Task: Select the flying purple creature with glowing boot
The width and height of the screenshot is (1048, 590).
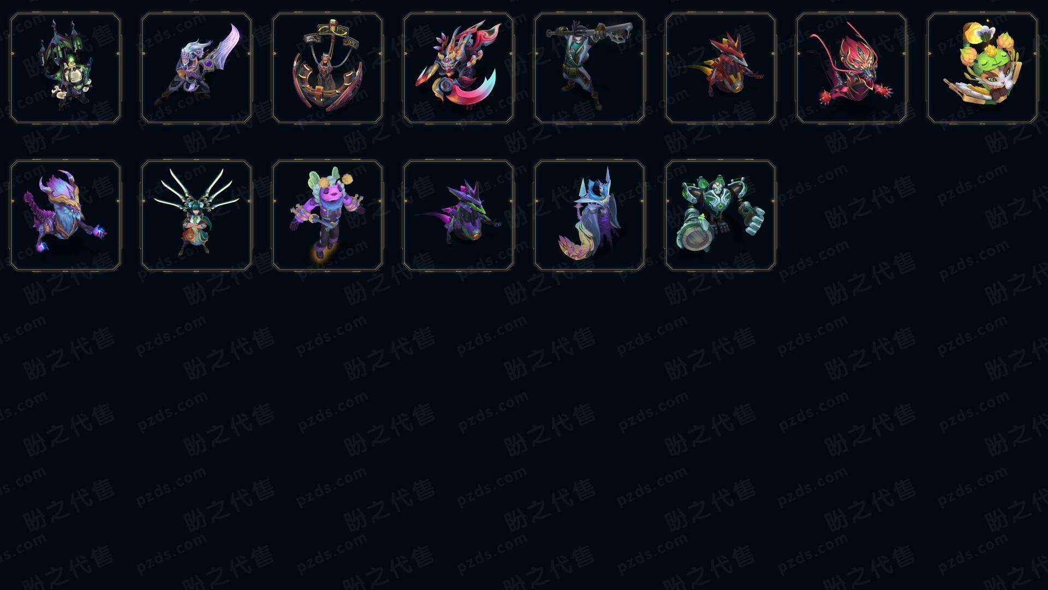Action: (327, 215)
